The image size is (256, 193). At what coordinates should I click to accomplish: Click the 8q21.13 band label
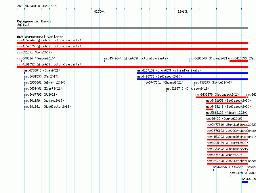pyautogui.click(x=23, y=25)
